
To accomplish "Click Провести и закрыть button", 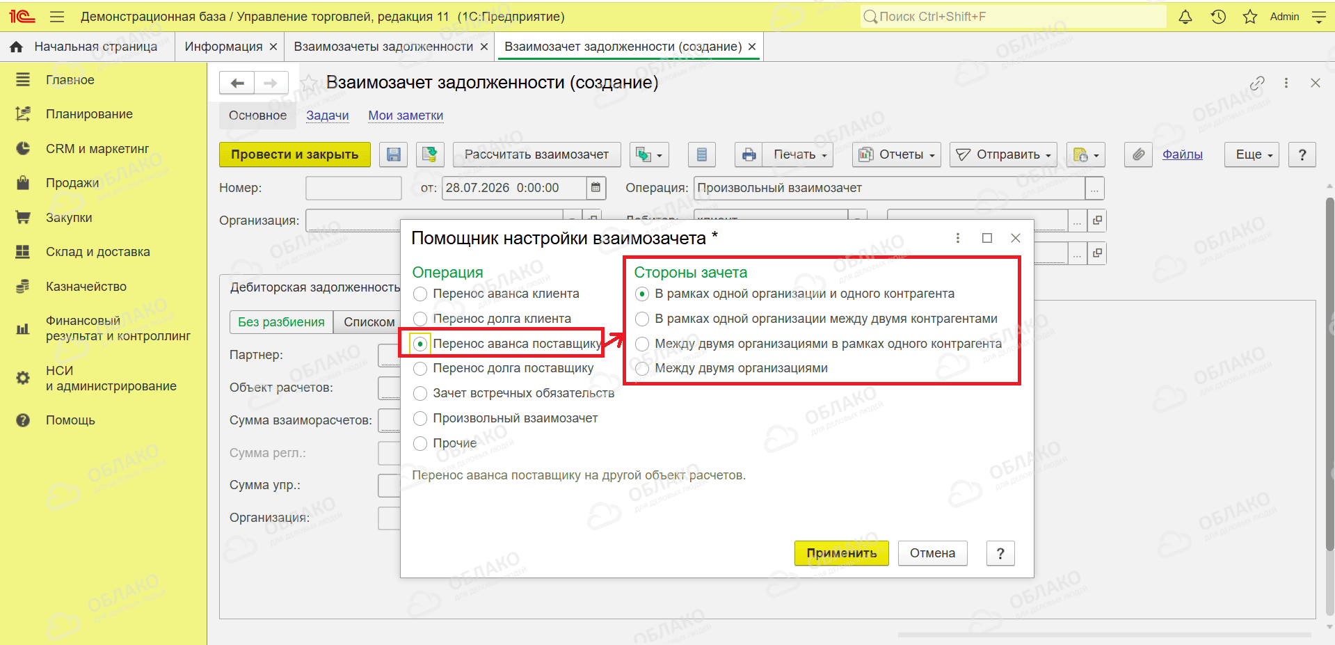I will click(295, 154).
